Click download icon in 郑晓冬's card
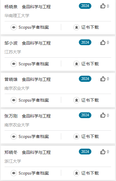The height and width of the screenshot is (181, 116). pyautogui.click(x=76, y=173)
